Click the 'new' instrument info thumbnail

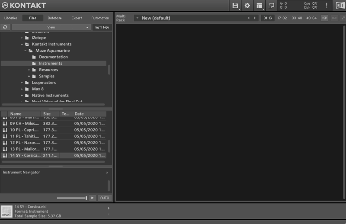(6, 211)
